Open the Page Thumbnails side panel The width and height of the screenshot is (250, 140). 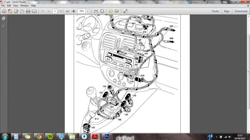[x=3, y=18]
